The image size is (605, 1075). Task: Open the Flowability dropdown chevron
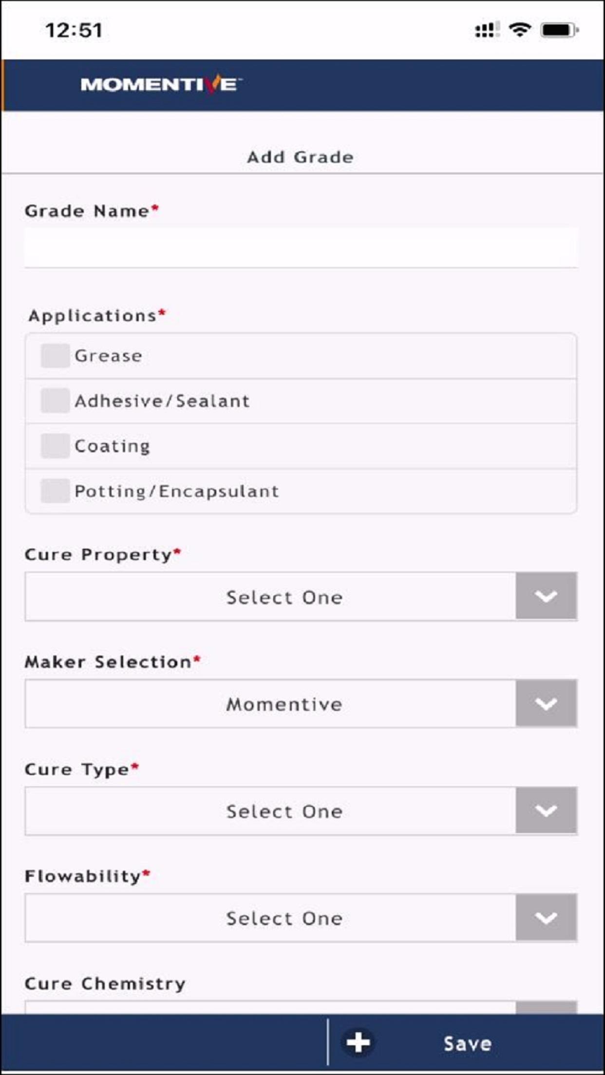(x=546, y=917)
